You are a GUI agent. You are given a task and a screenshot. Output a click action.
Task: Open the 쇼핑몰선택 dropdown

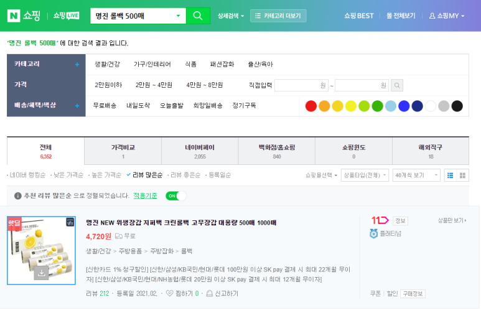[x=321, y=176]
